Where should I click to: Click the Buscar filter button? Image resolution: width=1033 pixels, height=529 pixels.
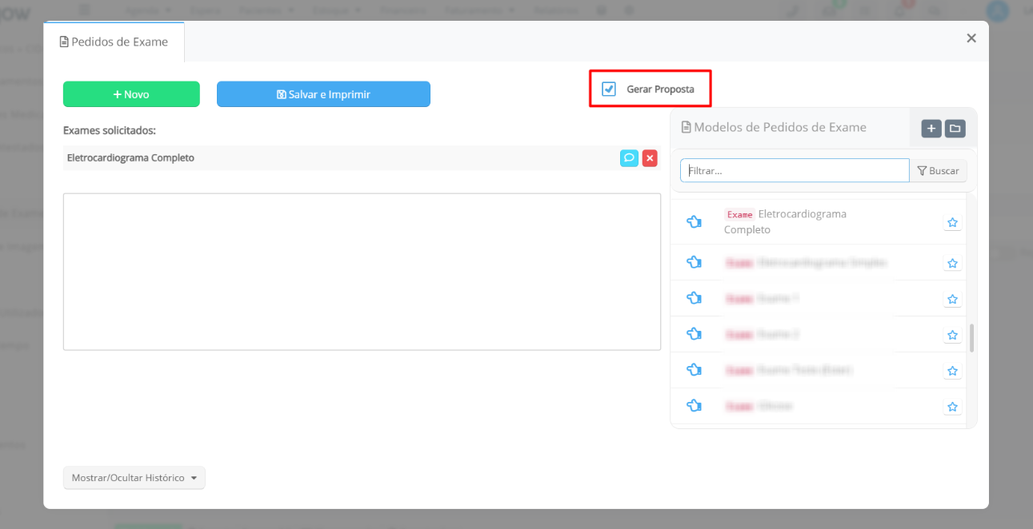pos(939,170)
